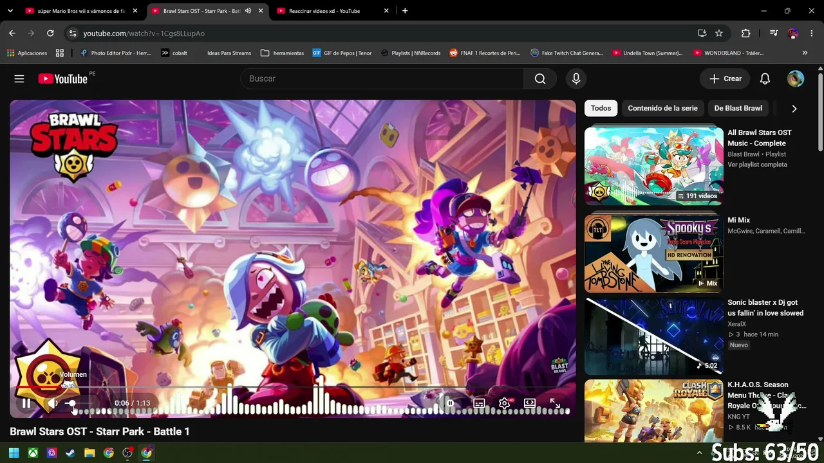
Task: Open the All Brawl Stars OST playlist thumbnail
Action: click(x=653, y=166)
